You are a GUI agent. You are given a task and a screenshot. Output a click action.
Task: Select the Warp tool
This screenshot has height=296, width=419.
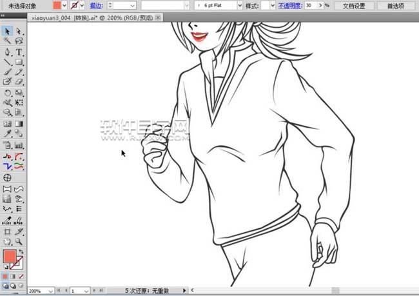point(7,103)
